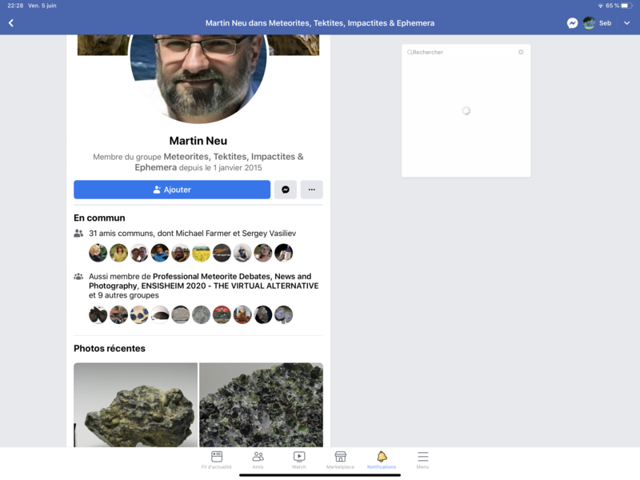The height and width of the screenshot is (480, 640).
Task: Expand the account dropdown arrow in the header
Action: [626, 23]
